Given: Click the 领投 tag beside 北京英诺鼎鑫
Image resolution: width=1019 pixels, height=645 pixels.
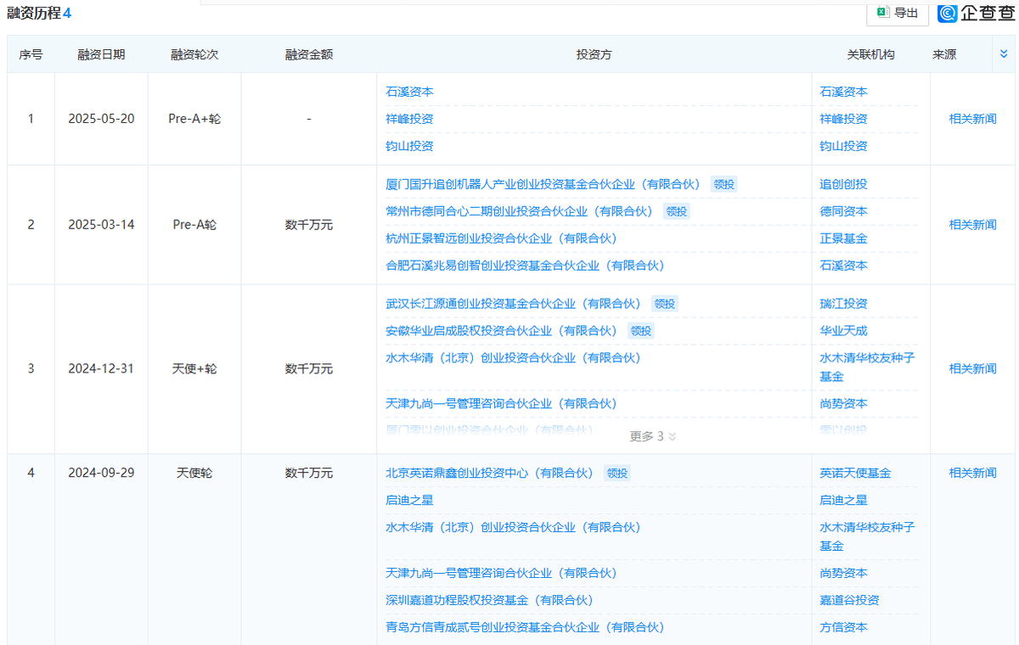Looking at the screenshot, I should point(616,473).
